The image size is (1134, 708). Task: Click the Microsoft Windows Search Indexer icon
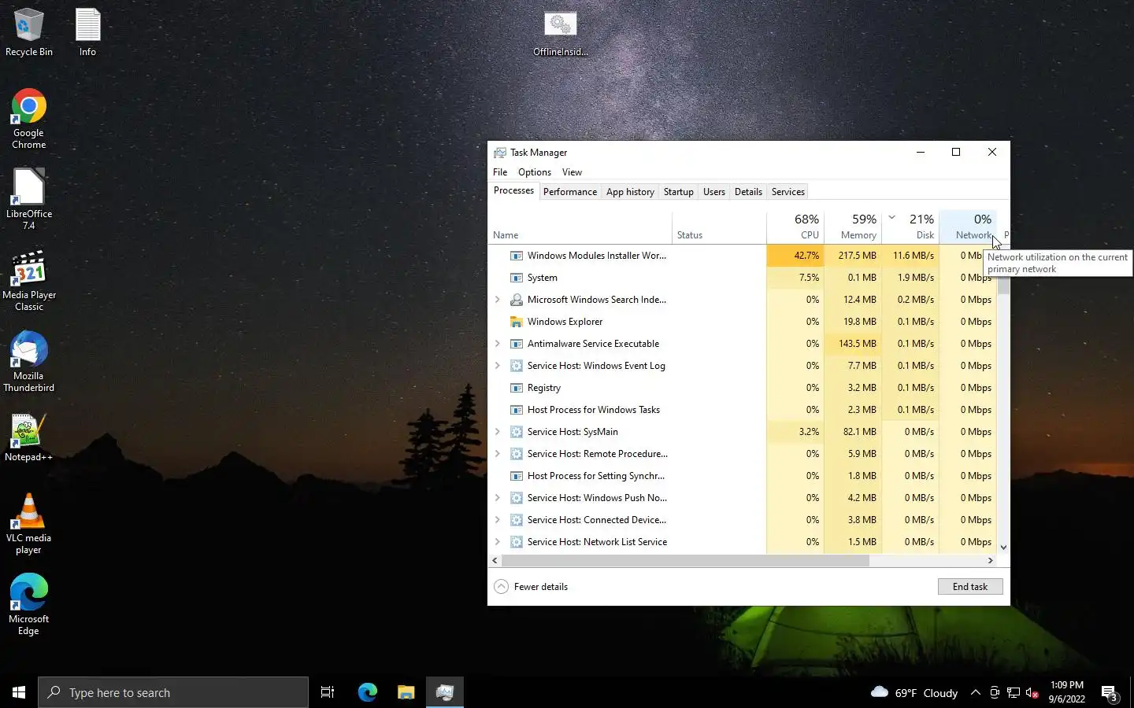pyautogui.click(x=517, y=300)
